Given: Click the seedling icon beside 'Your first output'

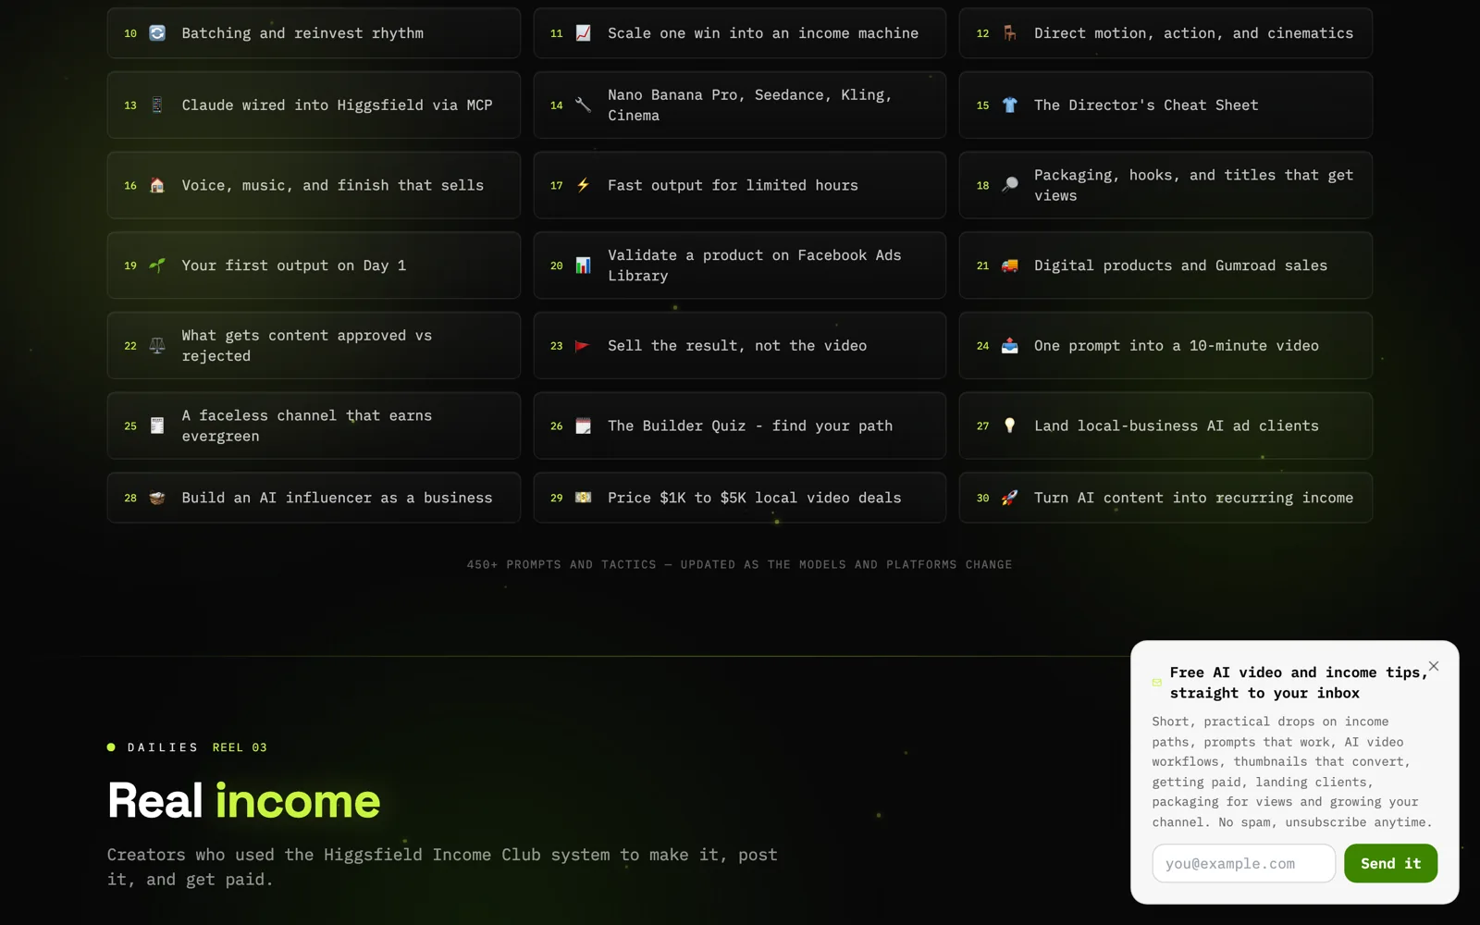Looking at the screenshot, I should (157, 265).
